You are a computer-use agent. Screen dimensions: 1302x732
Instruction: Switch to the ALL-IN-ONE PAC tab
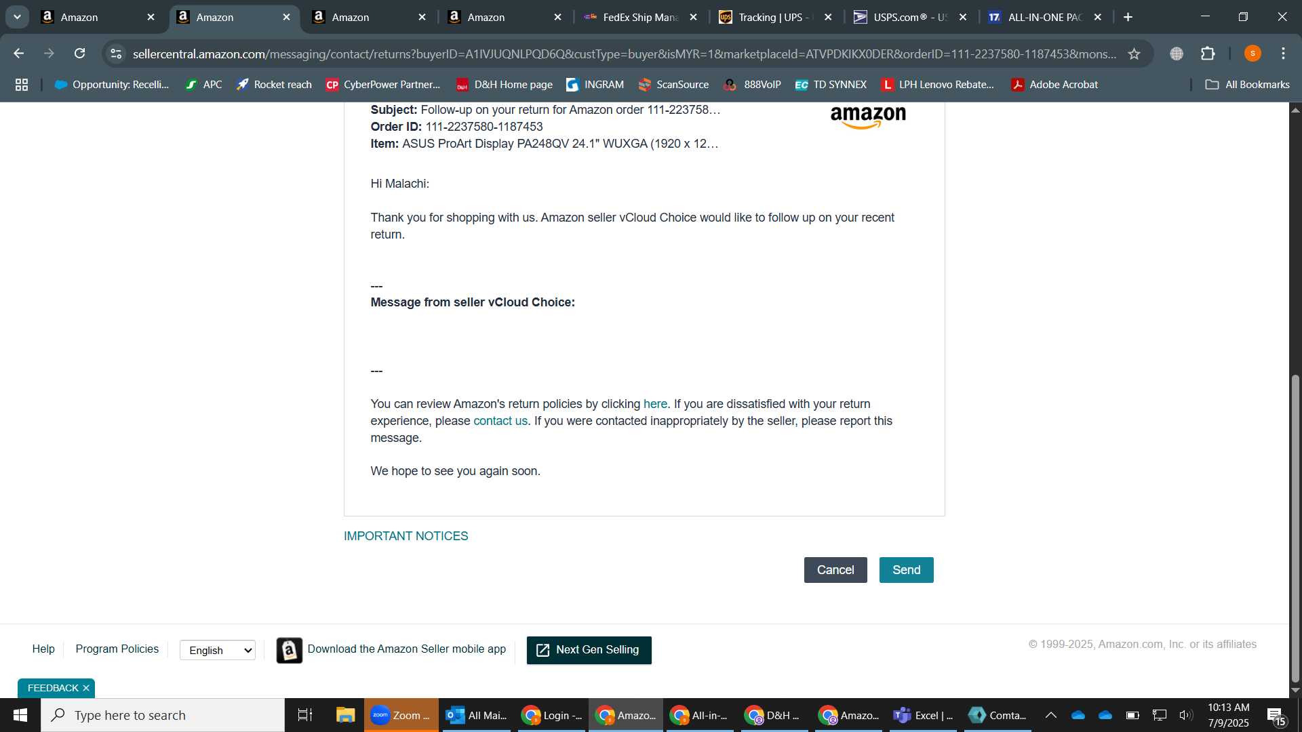[1046, 17]
